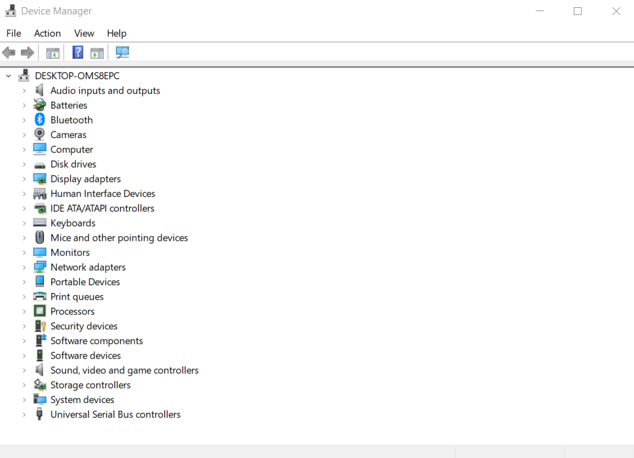Click the Batteries category icon
634x458 pixels.
[x=39, y=105]
